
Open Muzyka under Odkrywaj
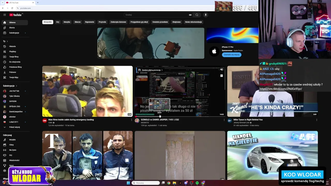coord(14,140)
